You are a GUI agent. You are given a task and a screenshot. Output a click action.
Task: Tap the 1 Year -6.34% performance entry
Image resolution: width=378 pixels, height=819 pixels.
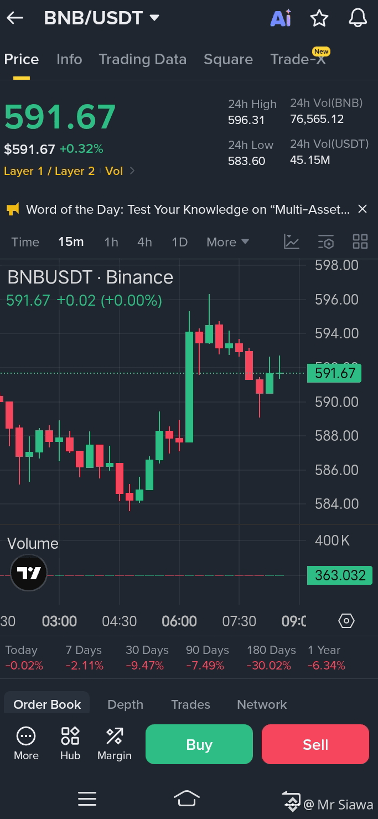(327, 657)
